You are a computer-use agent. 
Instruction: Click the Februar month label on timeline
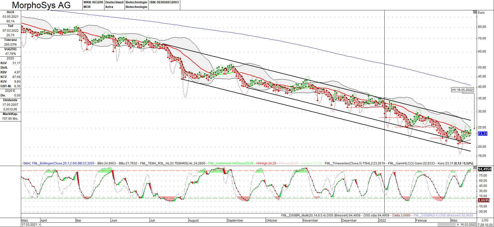coord(421,221)
